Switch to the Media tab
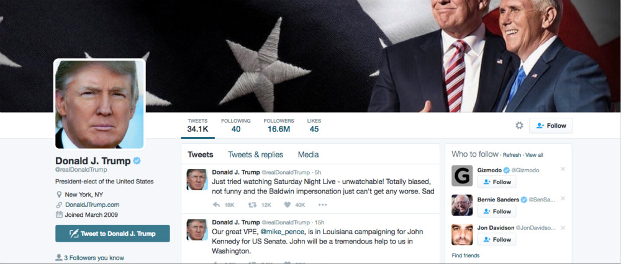This screenshot has height=264, width=621. (x=308, y=154)
